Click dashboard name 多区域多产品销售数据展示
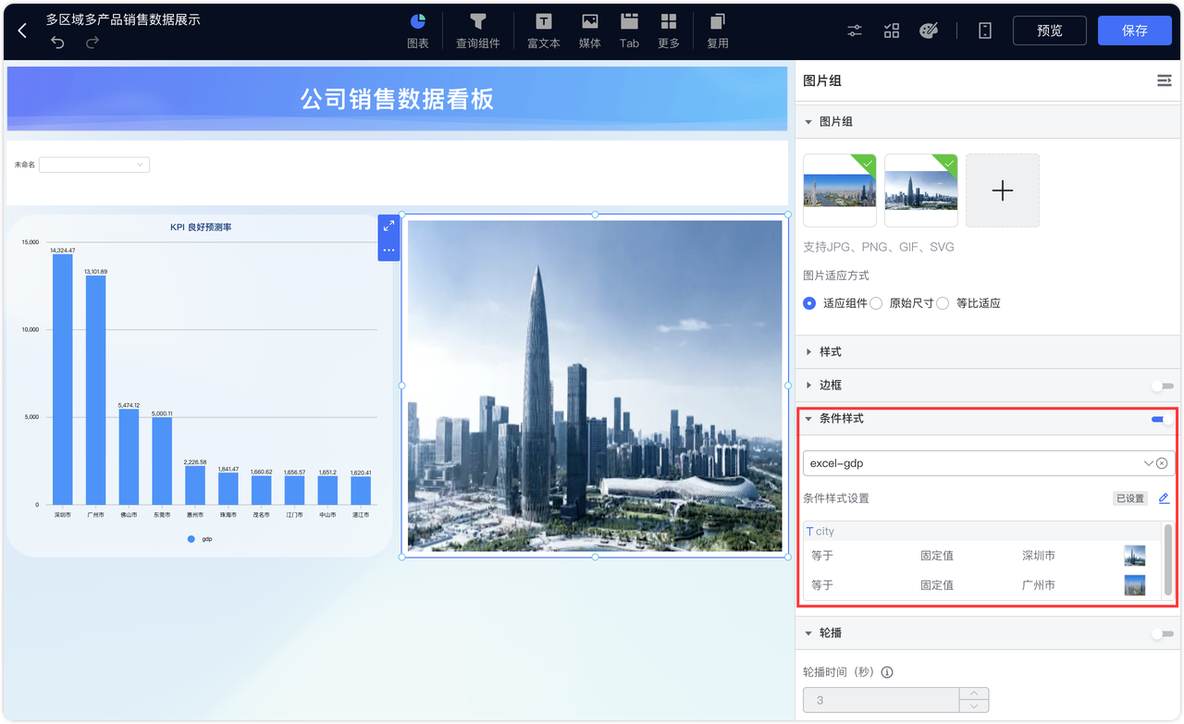Viewport: 1184px width, 724px height. point(123,19)
